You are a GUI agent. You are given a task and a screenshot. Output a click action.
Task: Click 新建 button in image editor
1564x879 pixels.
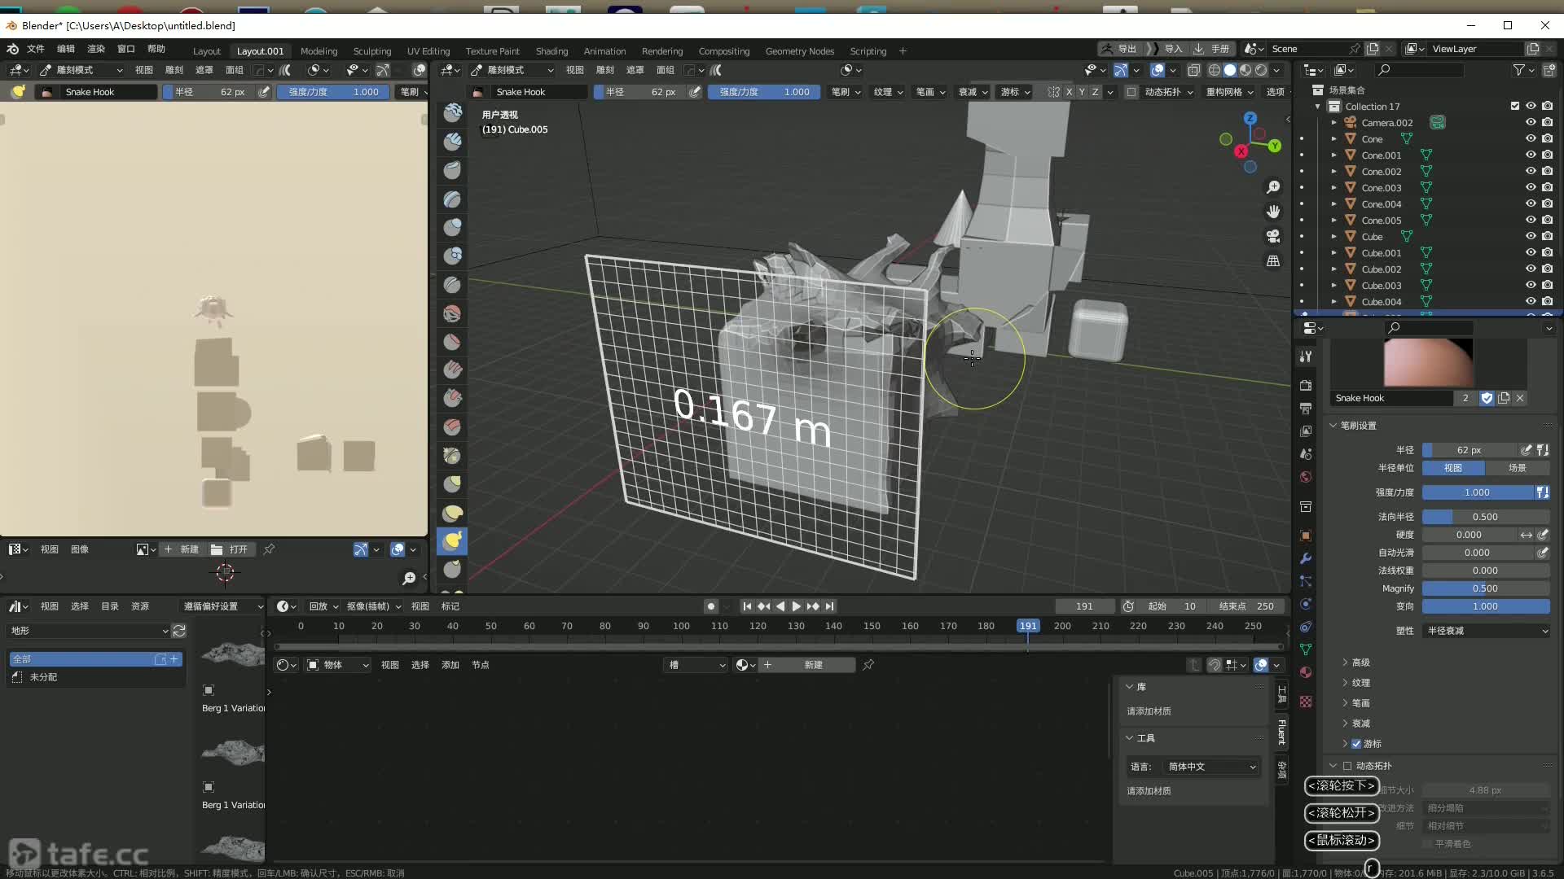point(181,549)
